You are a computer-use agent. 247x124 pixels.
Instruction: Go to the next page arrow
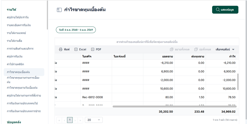(x=75, y=120)
